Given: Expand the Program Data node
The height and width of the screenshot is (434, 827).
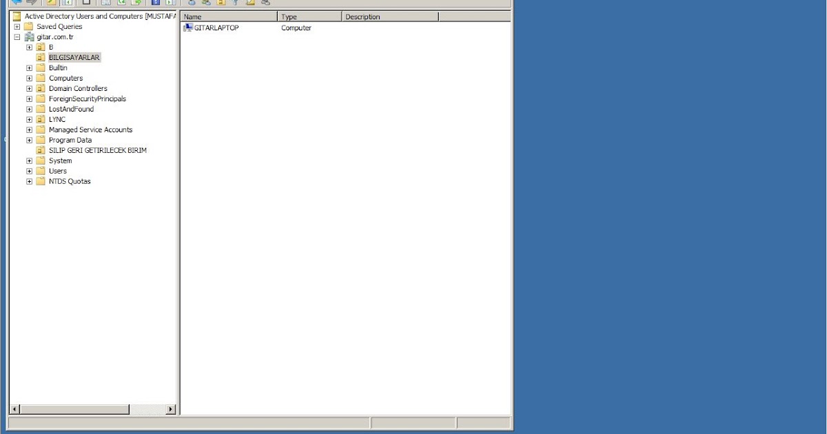Looking at the screenshot, I should pos(29,141).
